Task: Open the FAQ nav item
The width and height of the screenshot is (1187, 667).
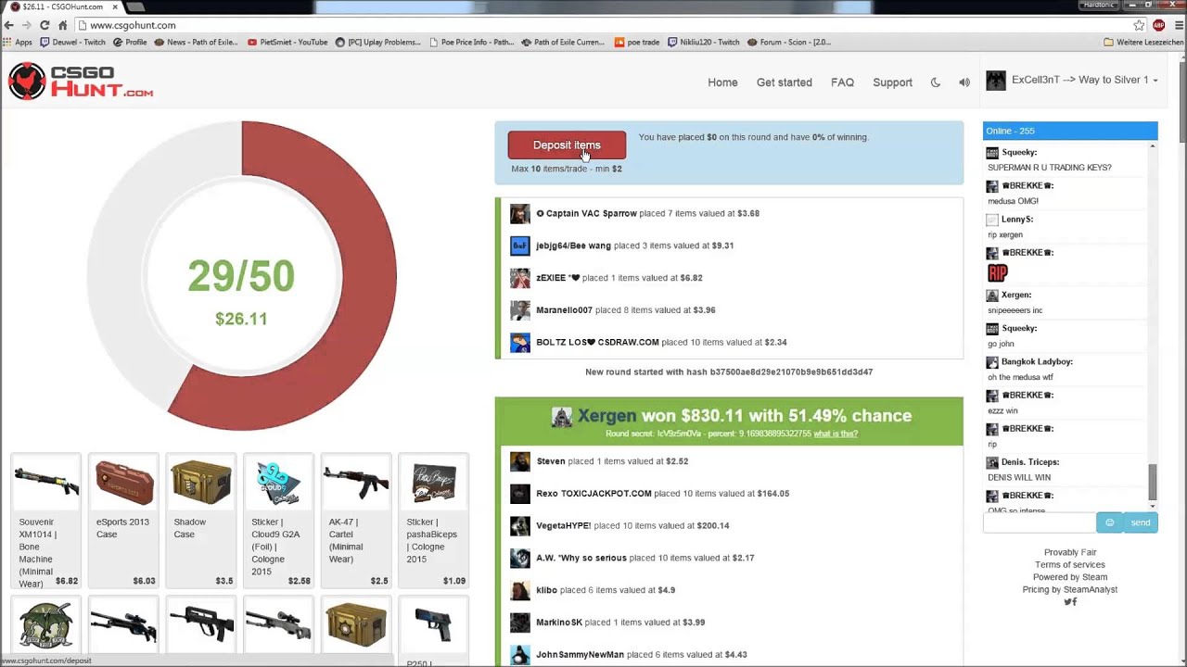Action: coord(842,82)
